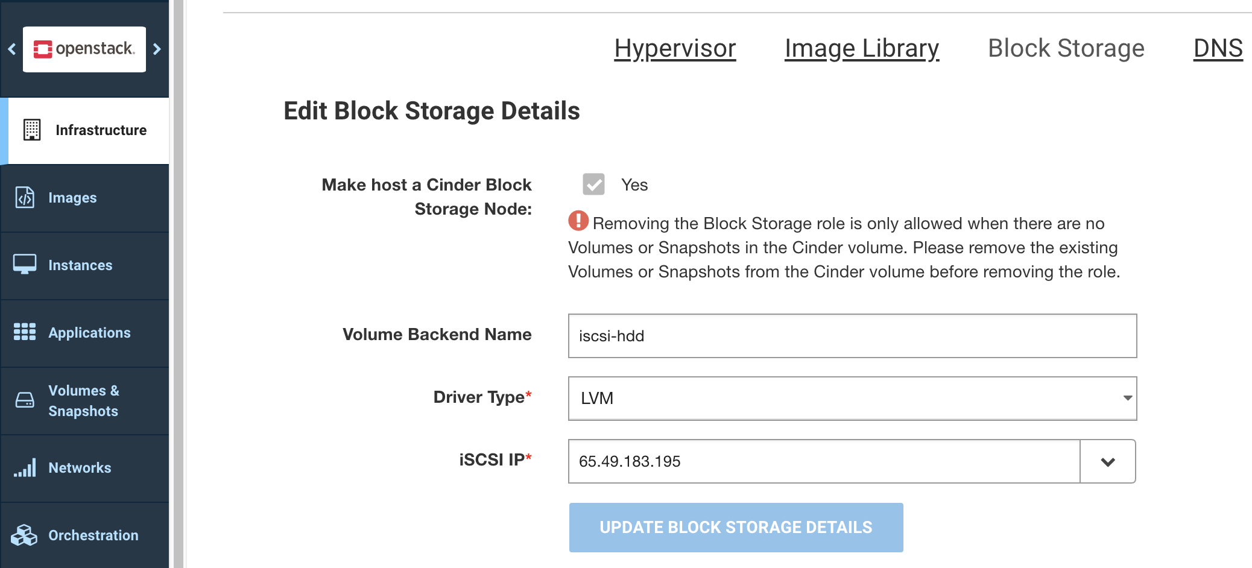Viewport: 1252px width, 568px height.
Task: Click the Volume Backend Name field
Action: tap(852, 336)
